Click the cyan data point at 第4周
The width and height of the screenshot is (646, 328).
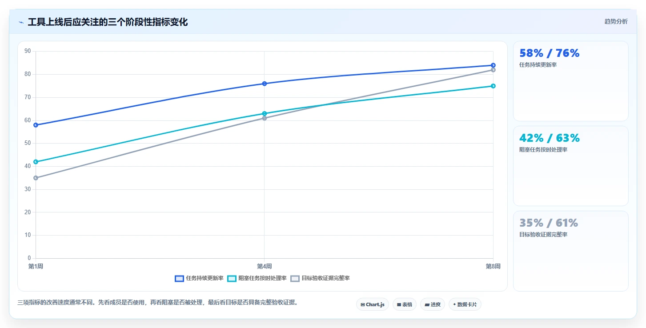pos(265,113)
